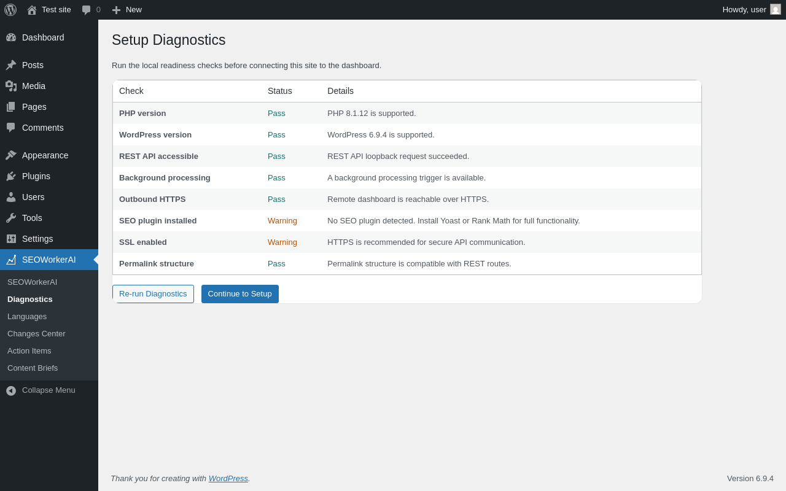Click the plus New content icon
Screen dimensions: 786x491
tap(116, 10)
